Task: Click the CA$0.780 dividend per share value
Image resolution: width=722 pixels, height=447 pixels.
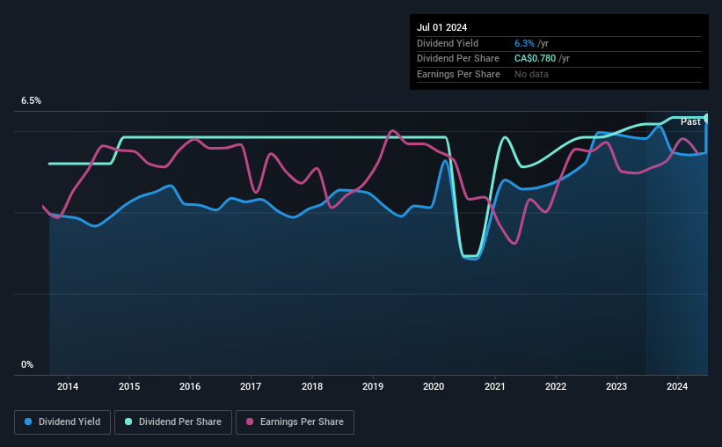Action: coord(535,59)
